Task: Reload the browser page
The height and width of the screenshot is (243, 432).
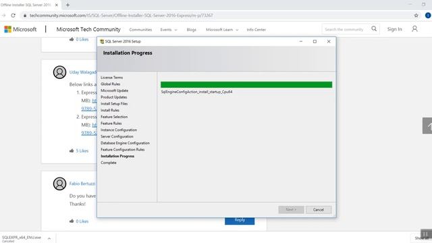Action: click(13, 16)
